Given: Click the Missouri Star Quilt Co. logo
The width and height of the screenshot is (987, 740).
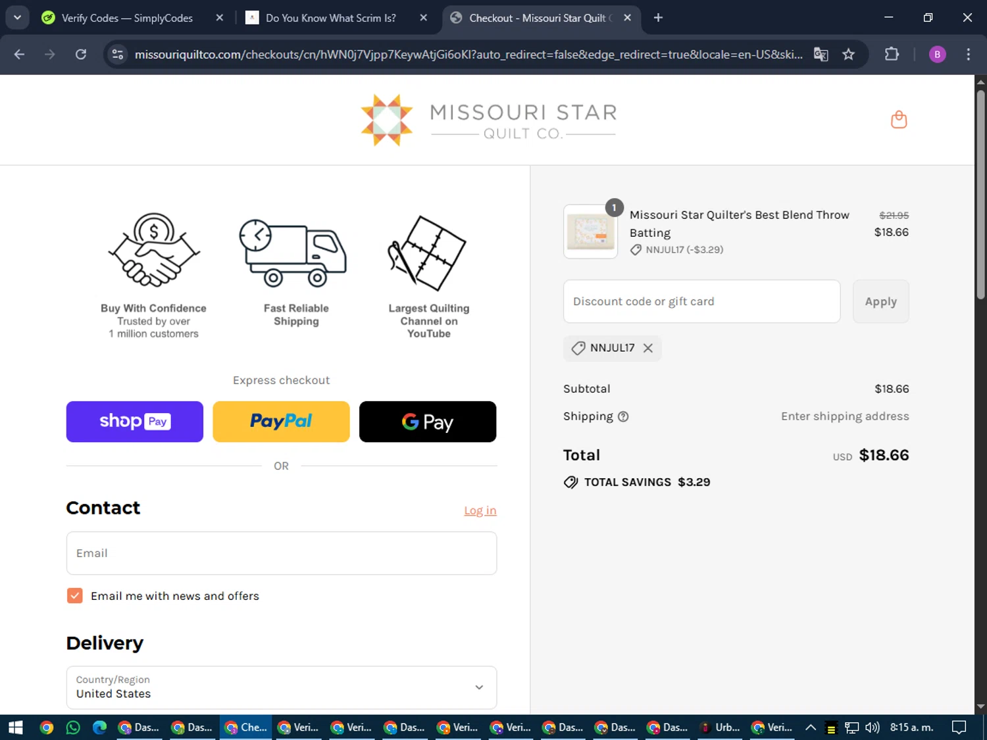Looking at the screenshot, I should pos(488,120).
